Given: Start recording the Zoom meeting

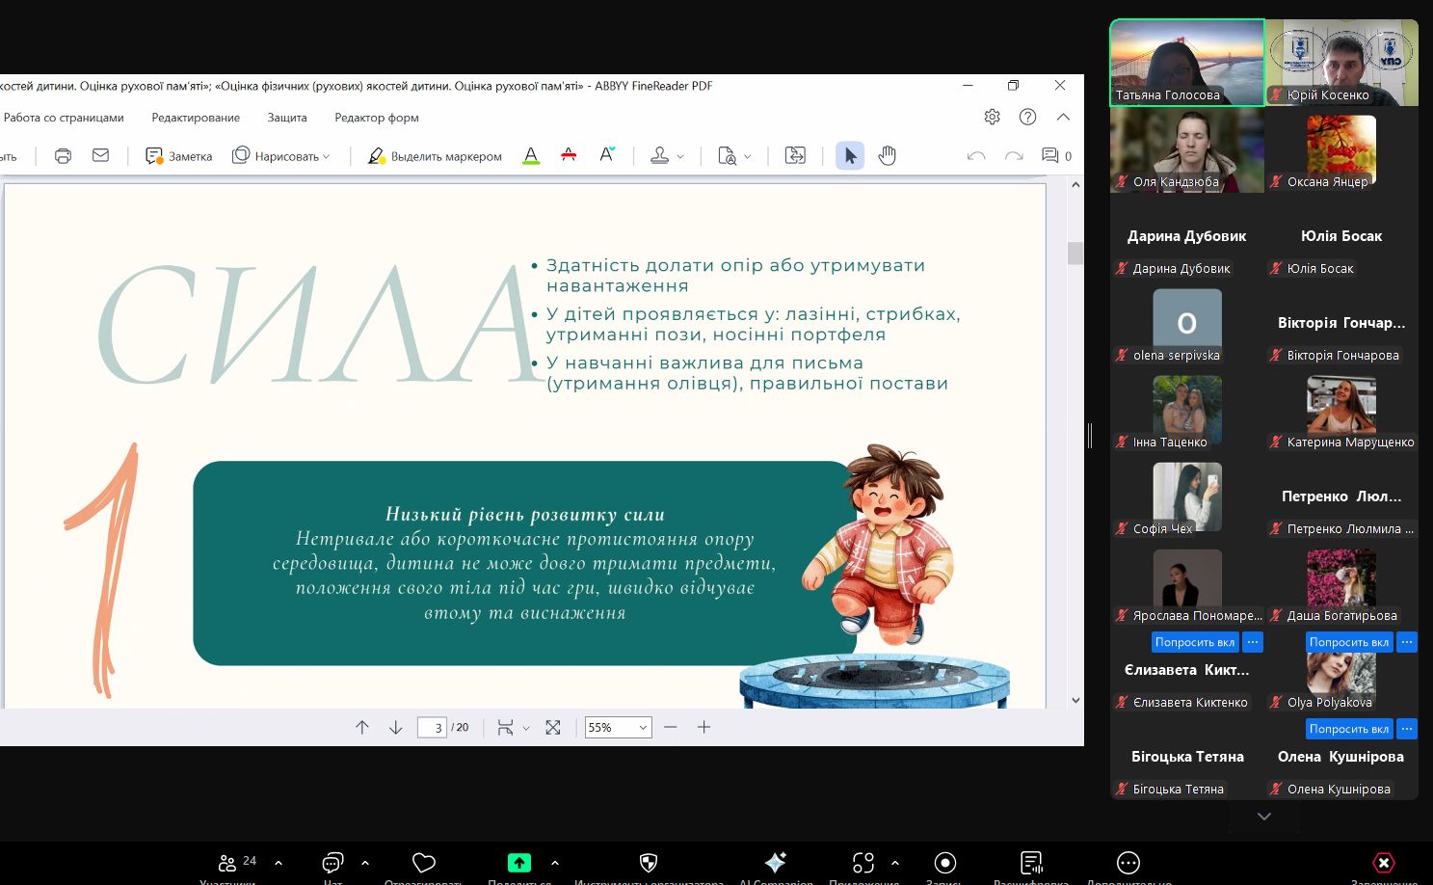Looking at the screenshot, I should point(944,863).
